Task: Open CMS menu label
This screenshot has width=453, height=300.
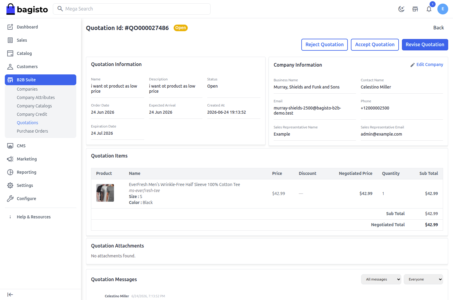Action: tap(21, 146)
